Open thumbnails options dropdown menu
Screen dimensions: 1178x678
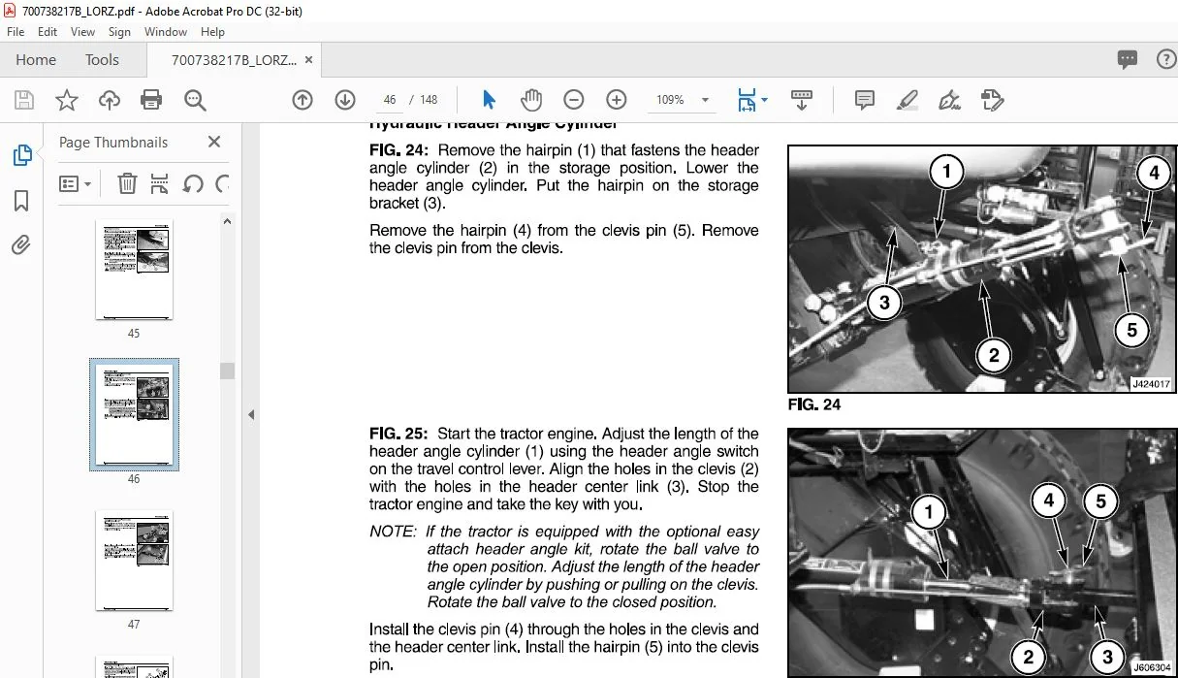pyautogui.click(x=75, y=183)
